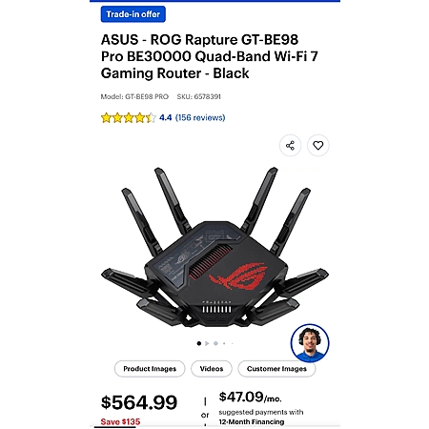Select the third carousel dot
Image resolution: width=429 pixels, height=429 pixels.
pos(215,343)
